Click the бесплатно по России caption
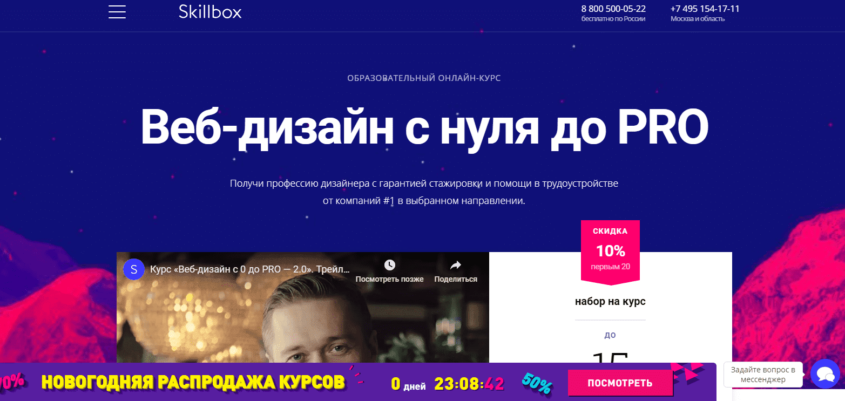This screenshot has height=401, width=845. coord(613,19)
